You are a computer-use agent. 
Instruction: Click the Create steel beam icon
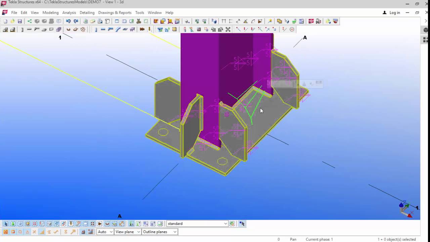[103, 30]
